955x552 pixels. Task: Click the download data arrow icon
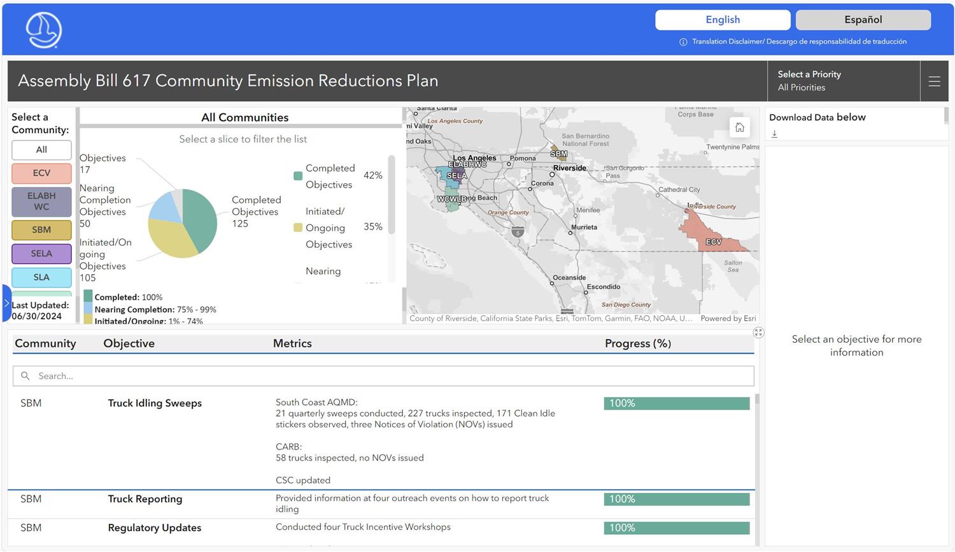[x=774, y=134]
